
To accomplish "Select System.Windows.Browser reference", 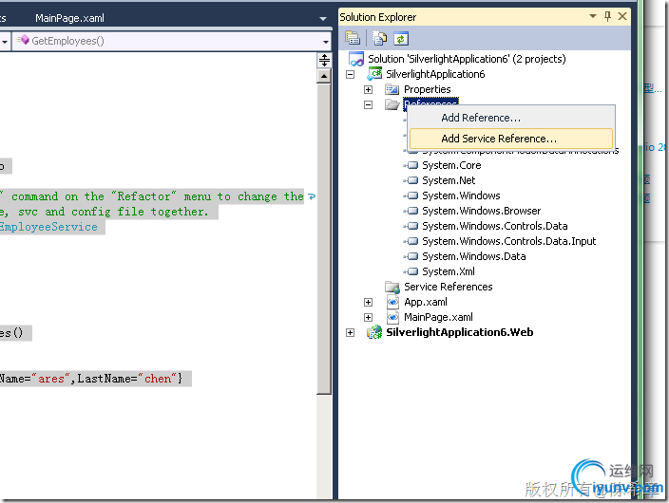I will [x=481, y=211].
